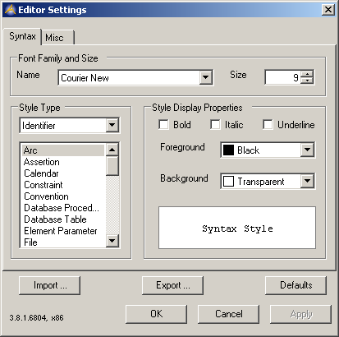This screenshot has height=337, width=339.
Task: Click the black Foreground color swatch
Action: click(228, 150)
